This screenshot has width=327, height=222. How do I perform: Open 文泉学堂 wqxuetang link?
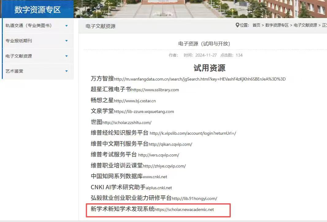[144, 112]
